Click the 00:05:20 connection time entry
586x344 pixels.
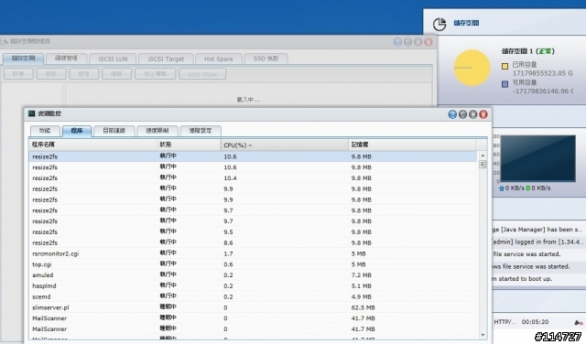[535, 322]
